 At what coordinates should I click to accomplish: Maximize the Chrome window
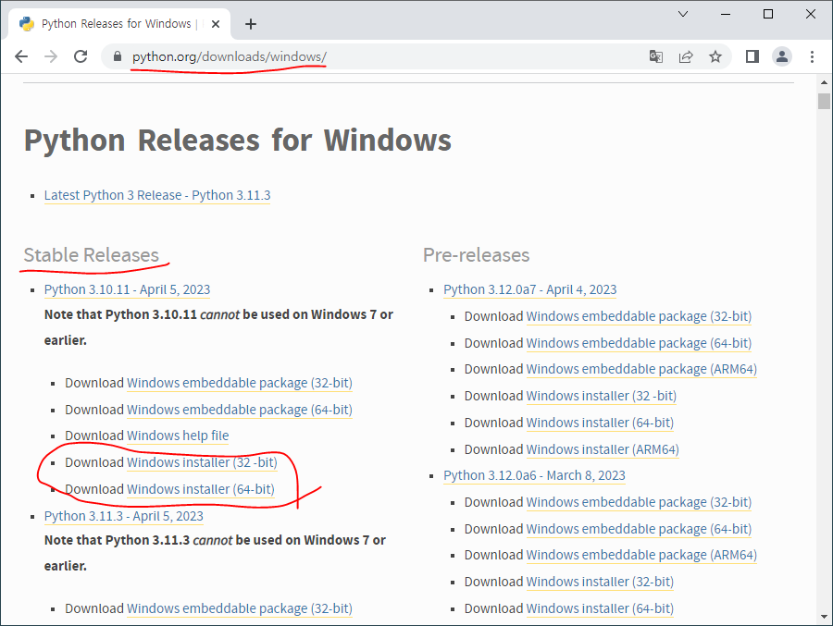(x=768, y=14)
